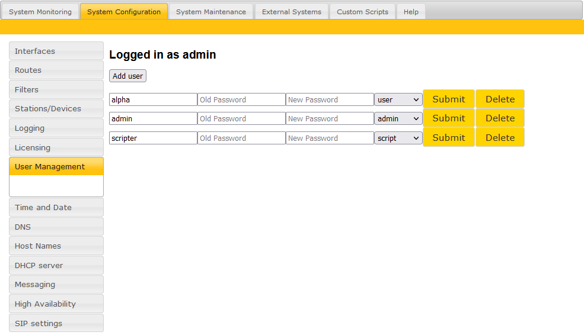Expand the scripter role dropdown
The height and width of the screenshot is (335, 584).
[x=398, y=138]
